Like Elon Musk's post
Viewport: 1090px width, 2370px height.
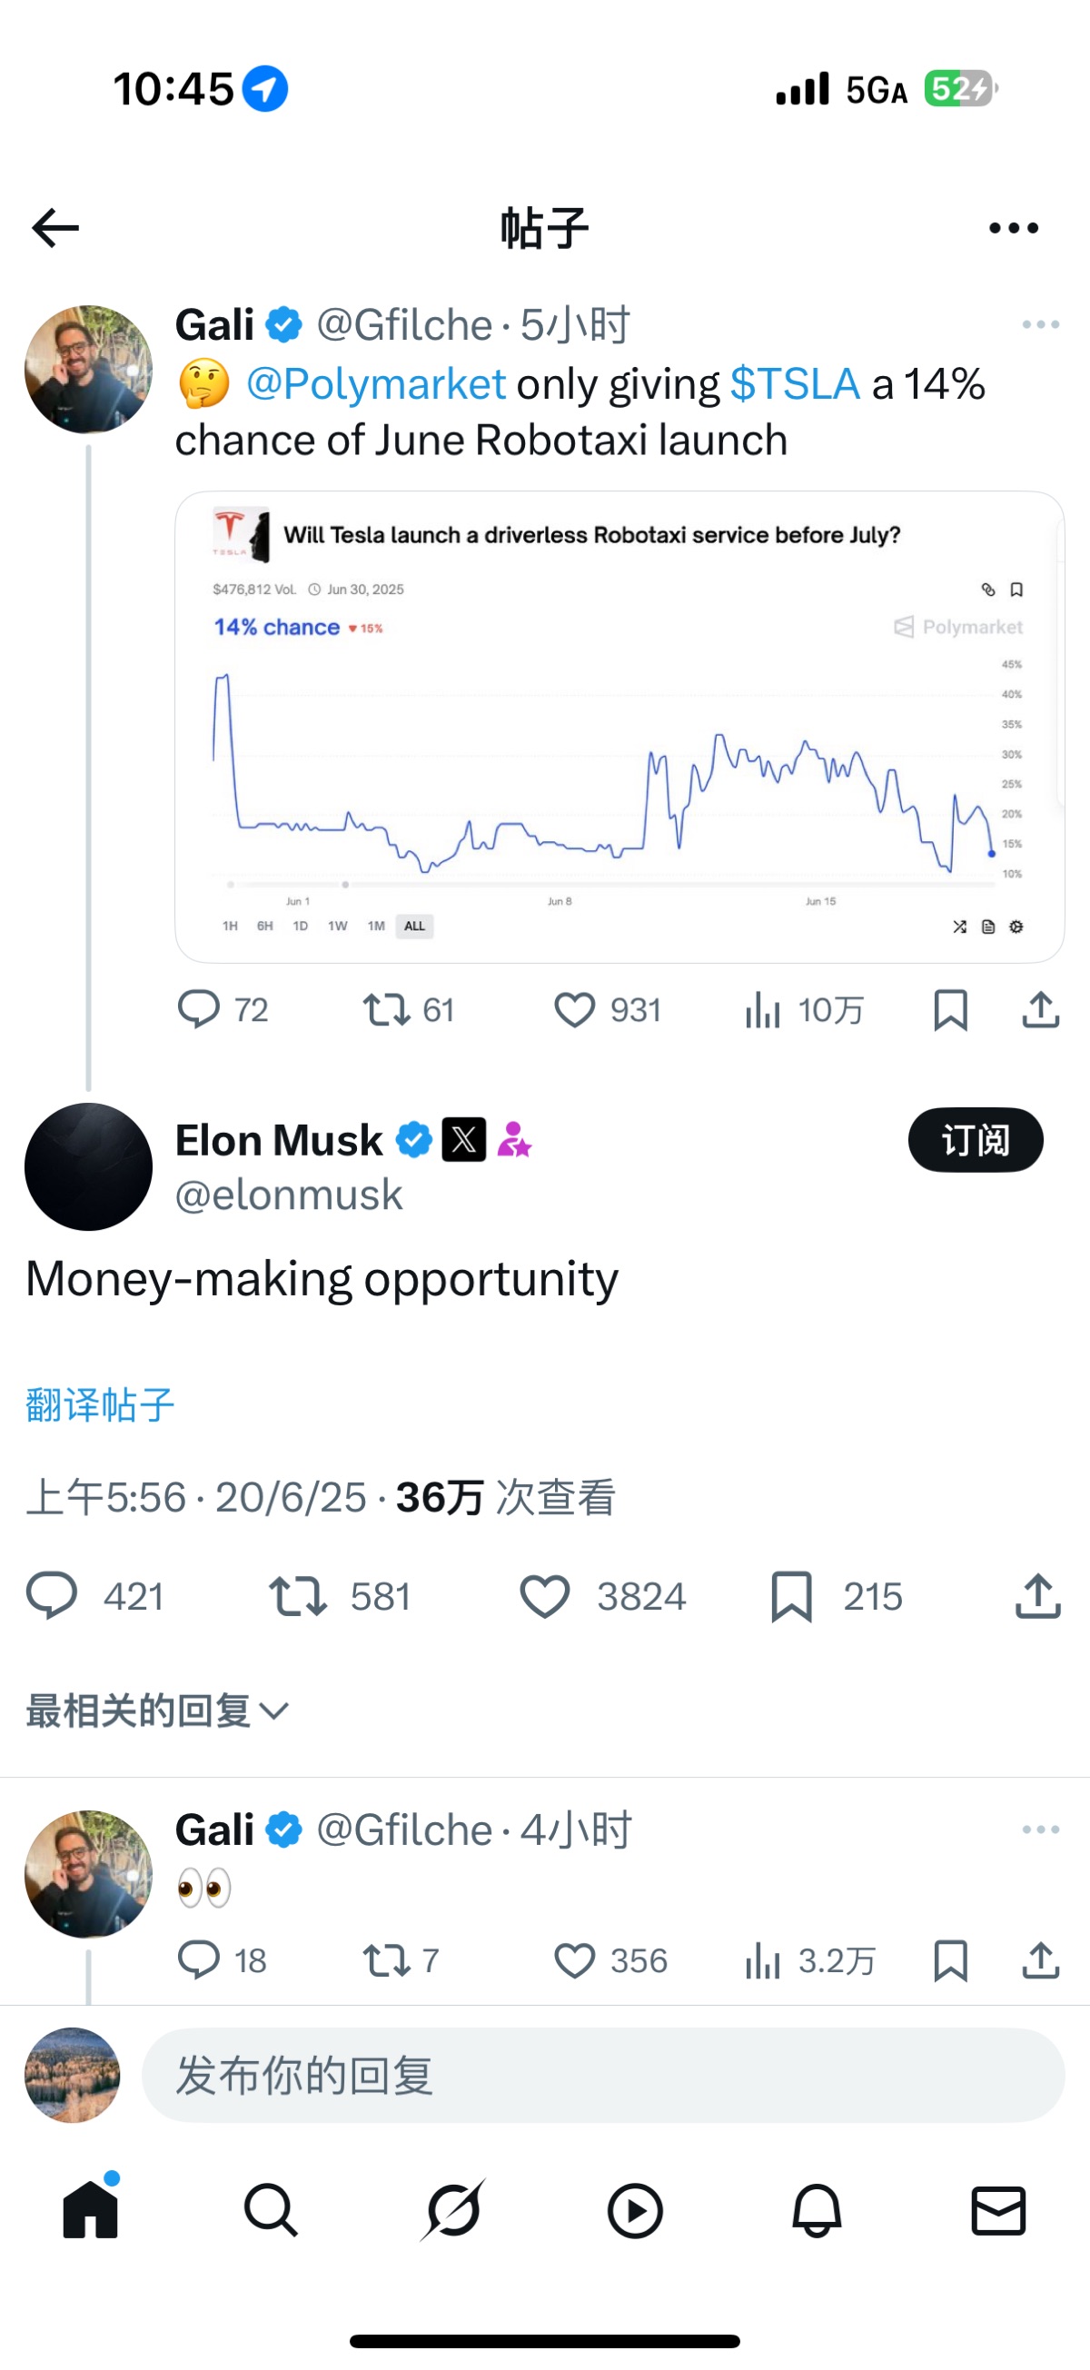click(x=546, y=1596)
